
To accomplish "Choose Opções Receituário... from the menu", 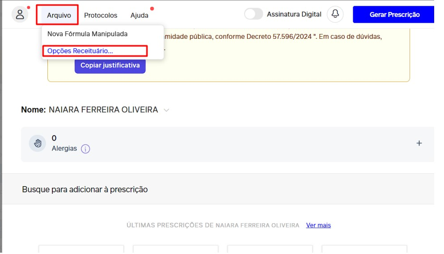I will [x=80, y=51].
